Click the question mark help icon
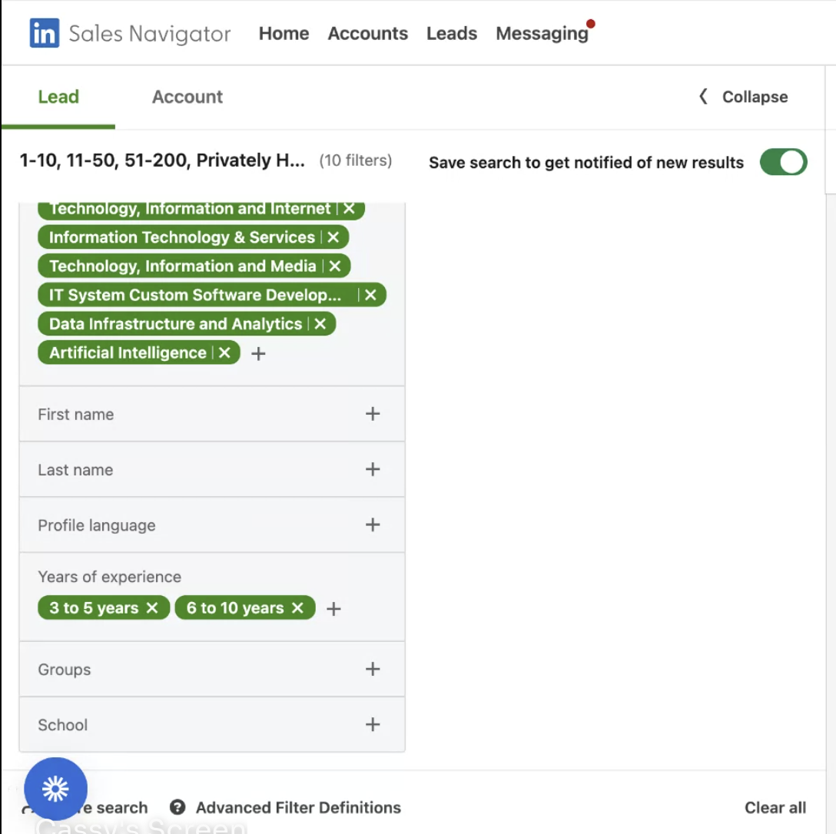This screenshot has height=834, width=836. pos(177,807)
